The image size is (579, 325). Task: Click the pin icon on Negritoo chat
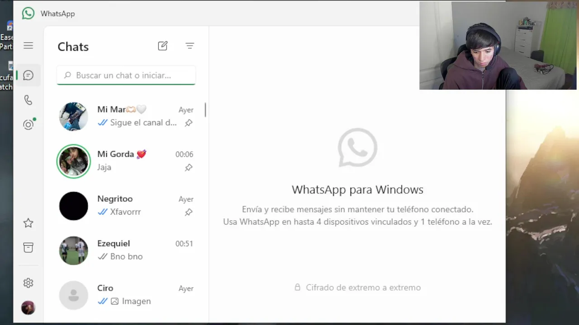[x=189, y=212]
